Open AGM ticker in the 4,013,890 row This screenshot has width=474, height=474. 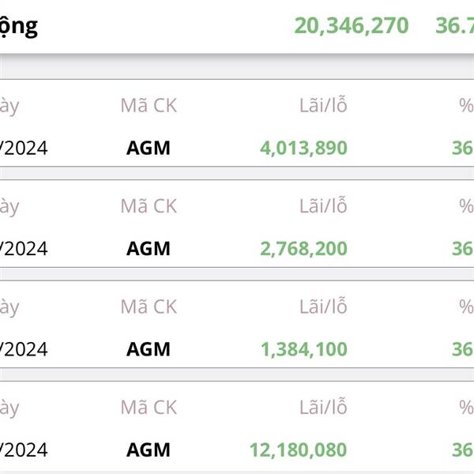(149, 149)
